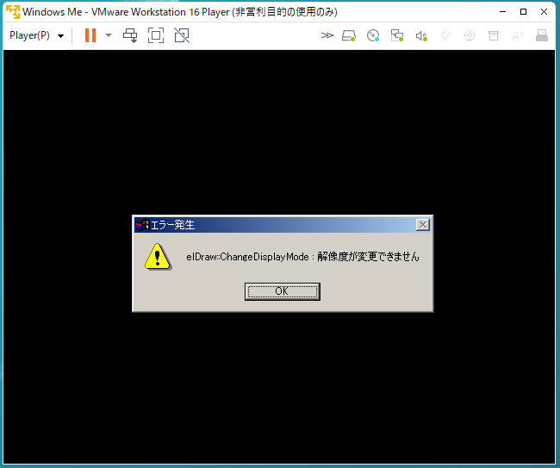This screenshot has width=560, height=468.
Task: Expand the power options dropdown arrow
Action: tap(109, 35)
